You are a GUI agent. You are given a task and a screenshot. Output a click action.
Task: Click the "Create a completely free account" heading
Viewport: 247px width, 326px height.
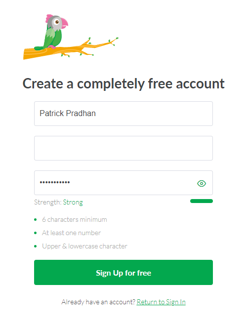123,84
